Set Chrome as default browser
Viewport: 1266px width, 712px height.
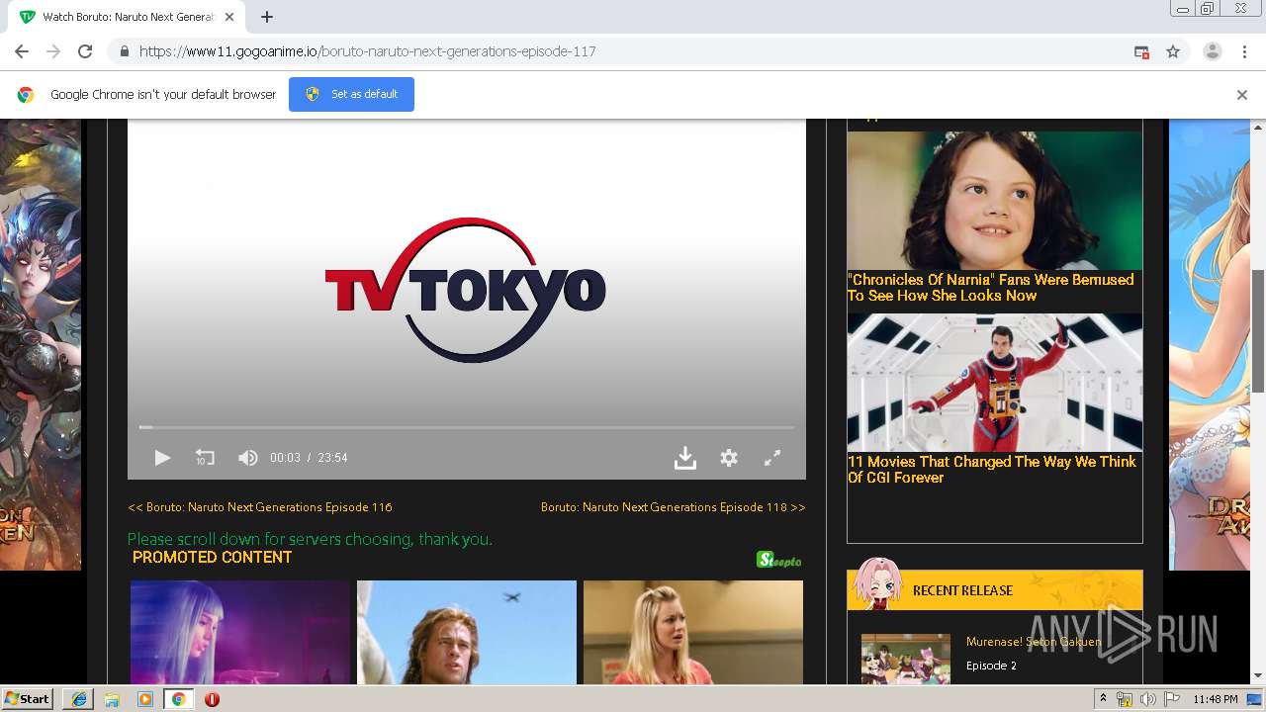(351, 94)
